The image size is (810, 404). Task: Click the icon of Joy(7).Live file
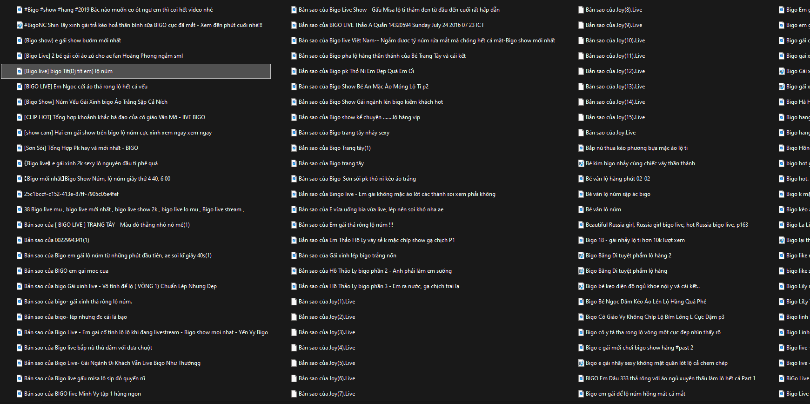(294, 394)
